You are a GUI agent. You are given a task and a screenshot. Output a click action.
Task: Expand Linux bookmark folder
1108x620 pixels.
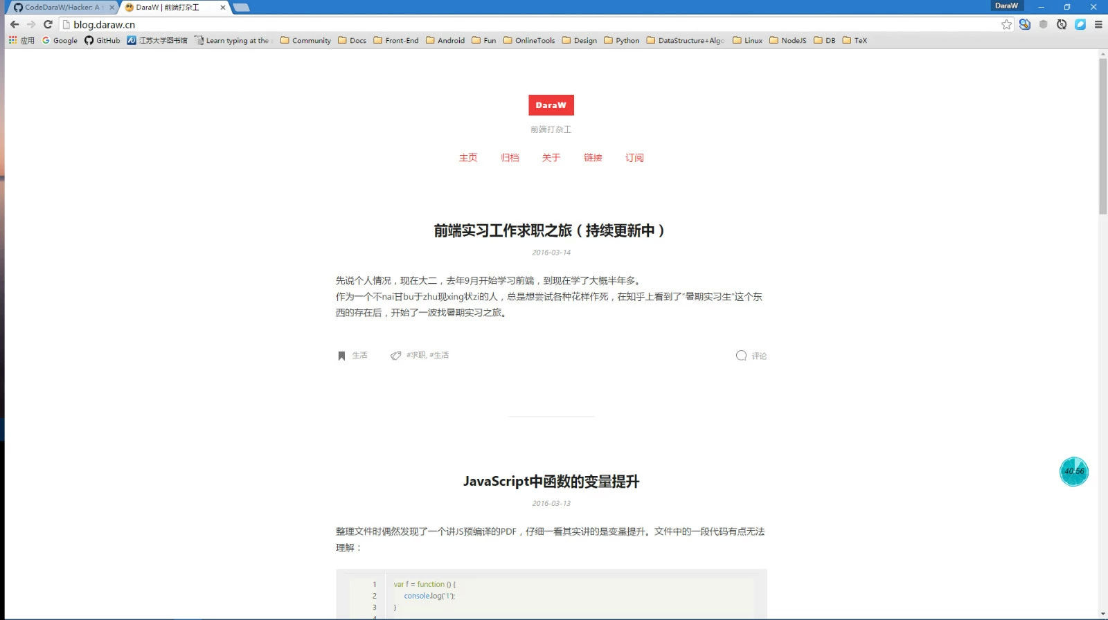[x=747, y=40]
